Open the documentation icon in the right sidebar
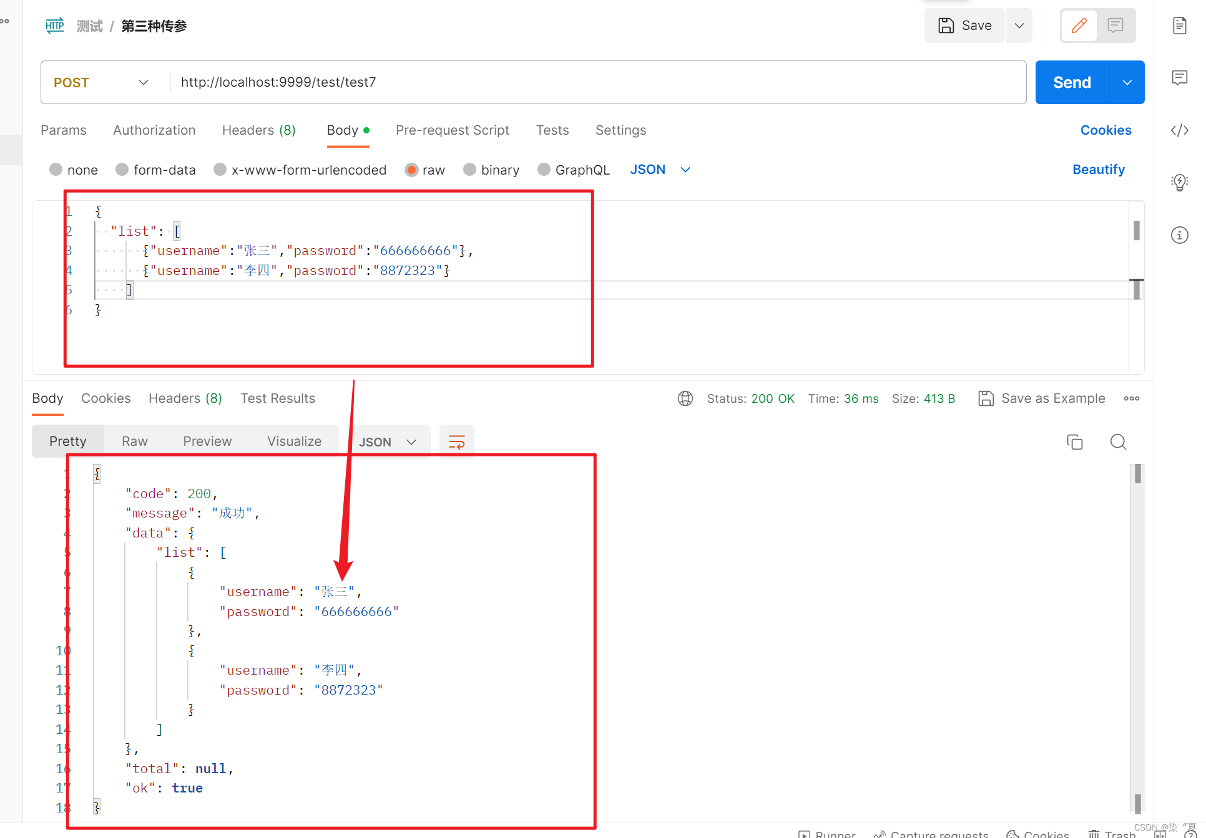This screenshot has width=1206, height=838. [x=1179, y=26]
